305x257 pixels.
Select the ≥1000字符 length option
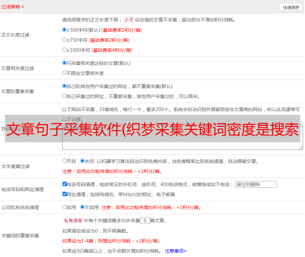pyautogui.click(x=65, y=50)
